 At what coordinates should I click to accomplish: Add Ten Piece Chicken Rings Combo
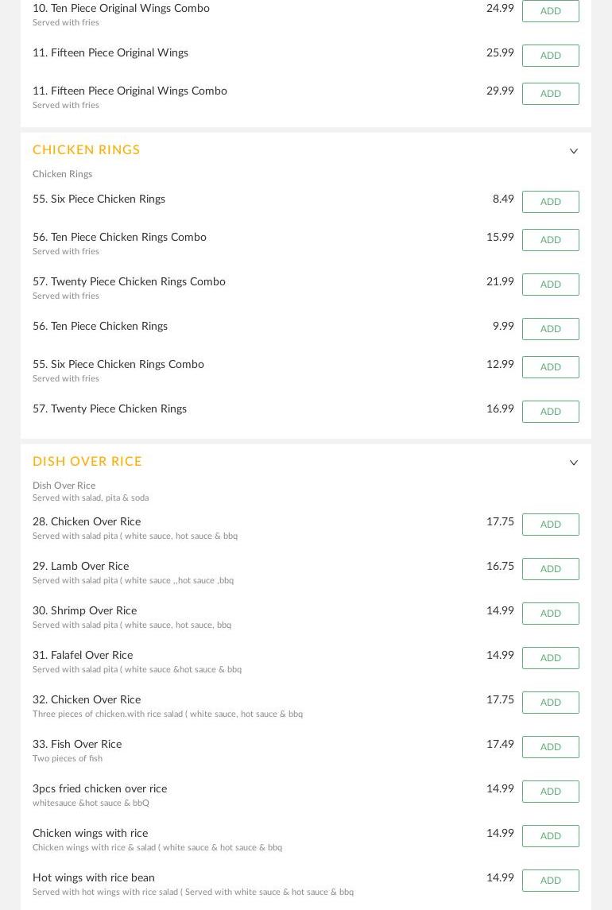pos(550,240)
